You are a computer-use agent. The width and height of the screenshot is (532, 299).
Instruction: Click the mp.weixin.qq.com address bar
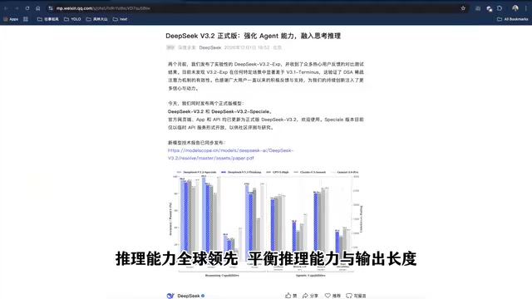[258, 8]
